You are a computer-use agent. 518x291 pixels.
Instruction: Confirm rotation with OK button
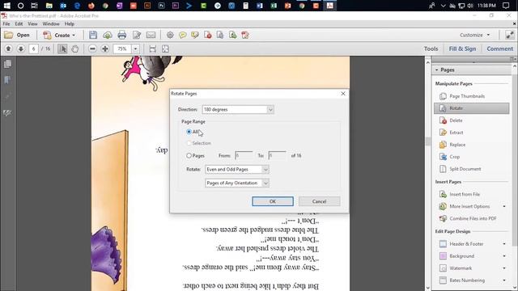[273, 201]
